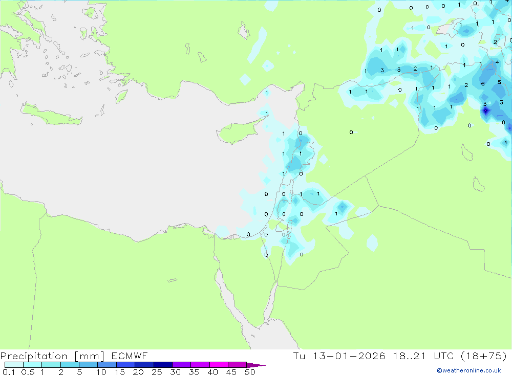Viewport: 512px width, 375px height.
Task: Click the island of Cyprus on the map
Action: pos(240,130)
